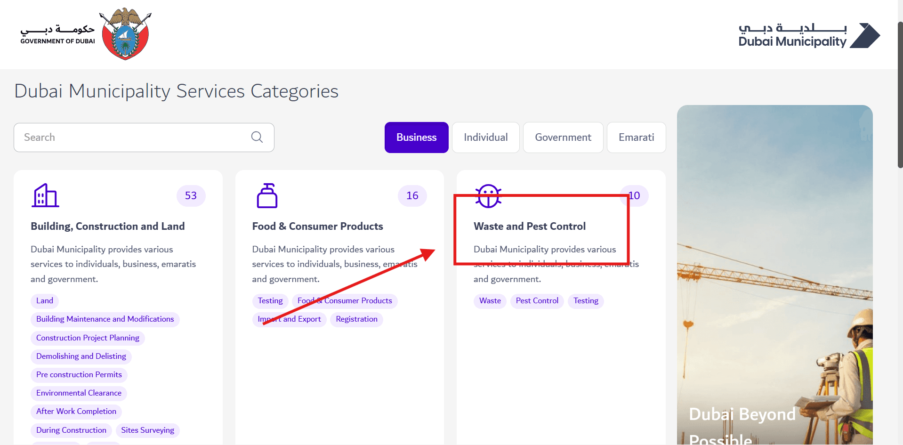Switch to the Emarati tab
903x445 pixels.
click(x=637, y=138)
